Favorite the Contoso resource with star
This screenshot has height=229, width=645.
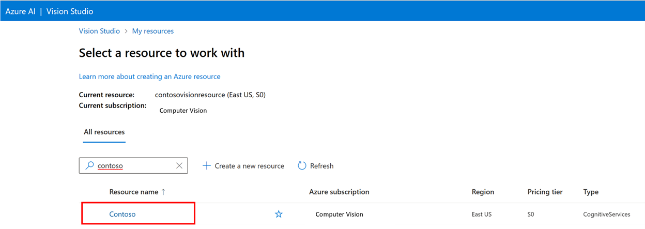(279, 214)
